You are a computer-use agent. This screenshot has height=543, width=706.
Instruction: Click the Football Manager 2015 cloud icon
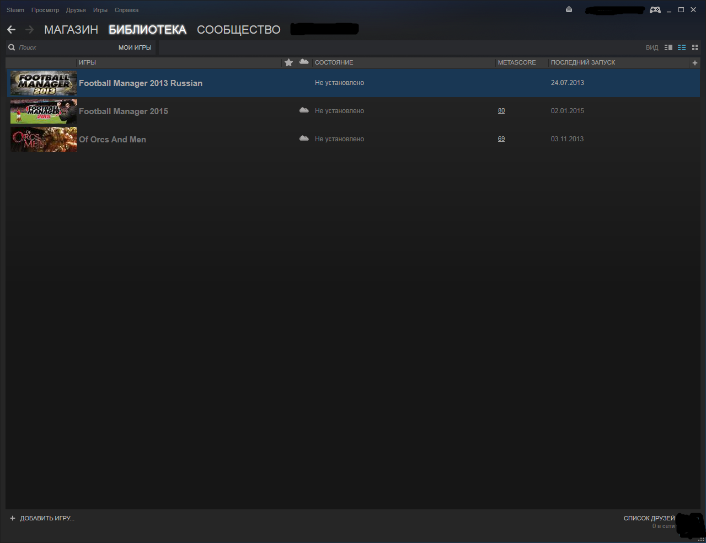[304, 110]
